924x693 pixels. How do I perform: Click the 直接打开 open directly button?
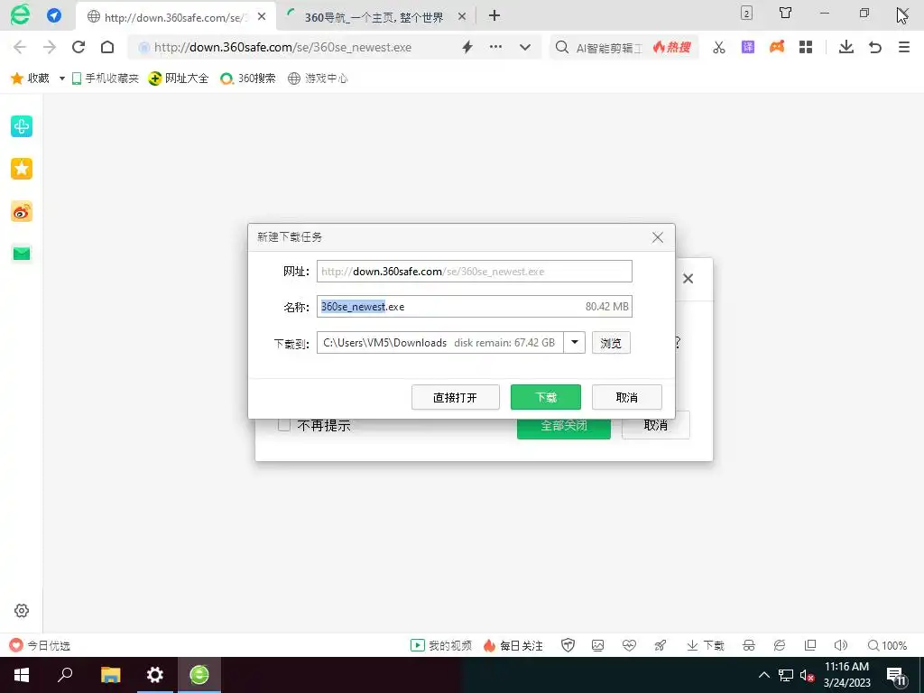point(456,397)
